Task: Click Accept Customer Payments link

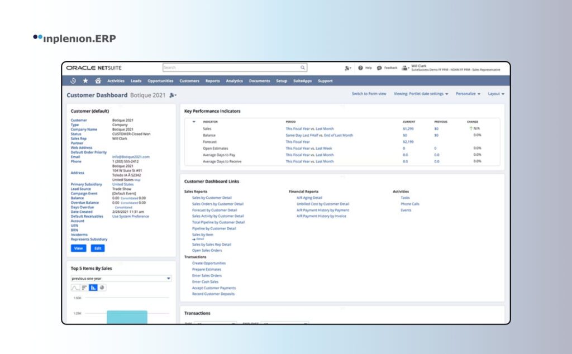Action: (214, 288)
